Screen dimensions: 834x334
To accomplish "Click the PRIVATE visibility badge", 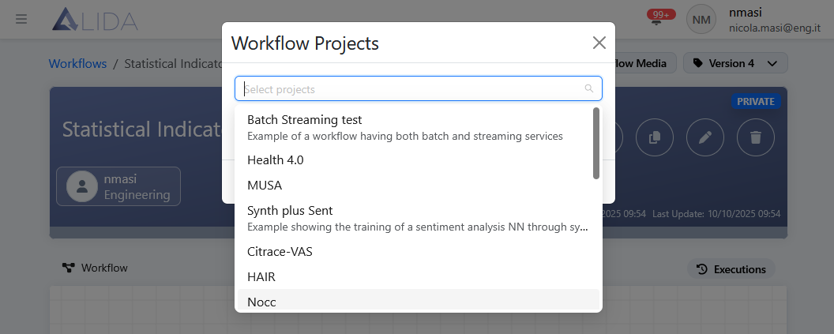I will coord(756,101).
